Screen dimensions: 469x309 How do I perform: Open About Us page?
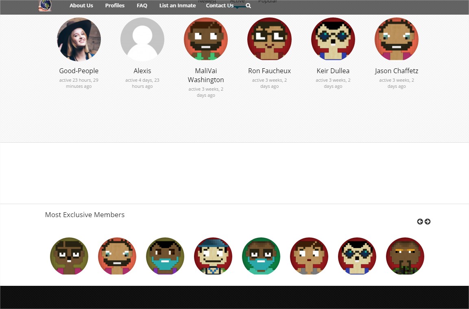click(81, 5)
